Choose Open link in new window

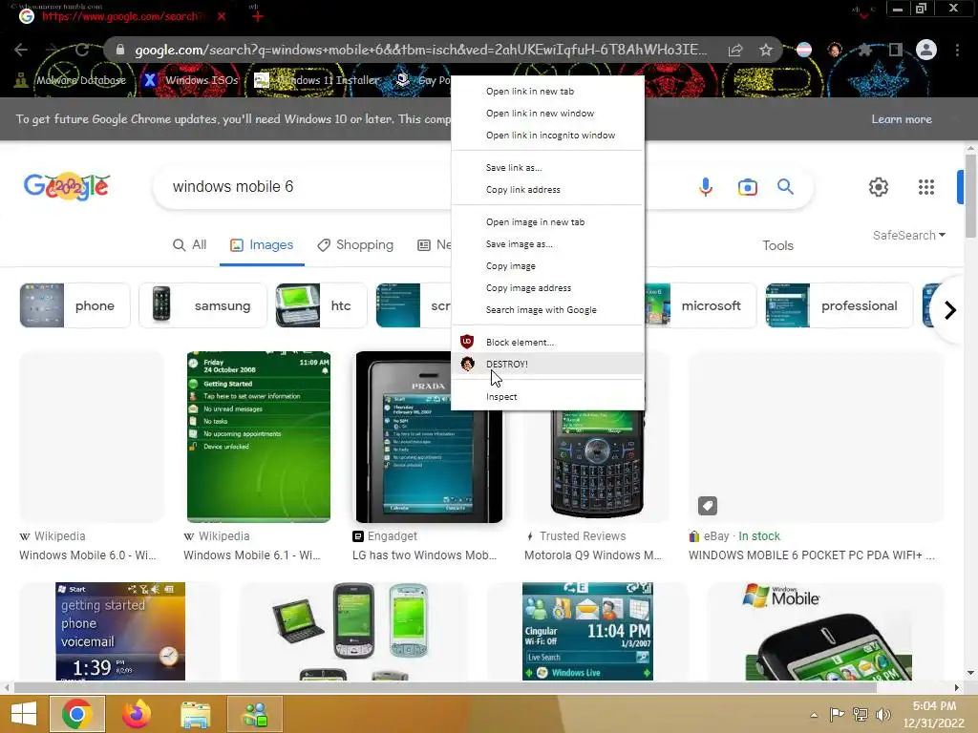(547, 113)
